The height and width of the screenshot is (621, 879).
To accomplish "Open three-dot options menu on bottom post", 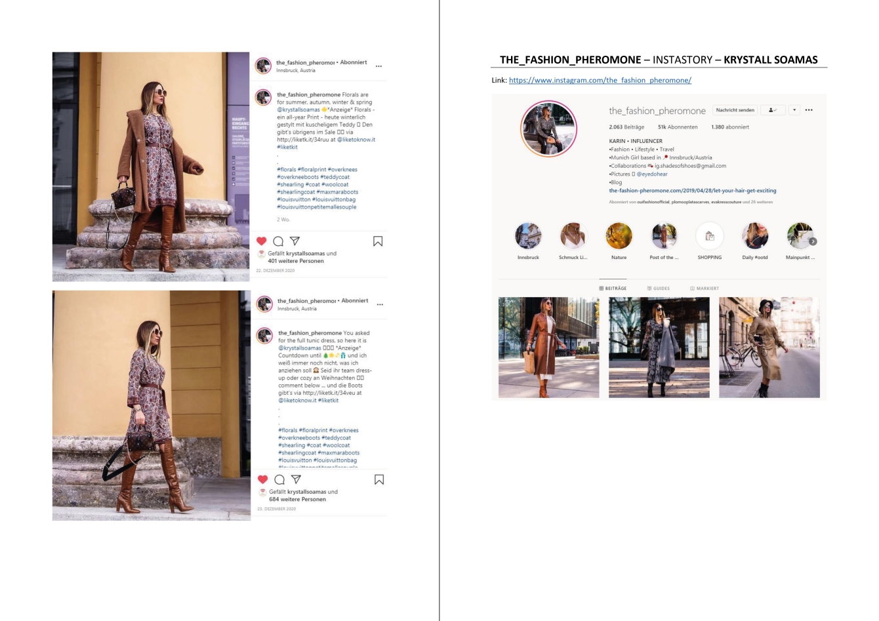I will coord(380,304).
